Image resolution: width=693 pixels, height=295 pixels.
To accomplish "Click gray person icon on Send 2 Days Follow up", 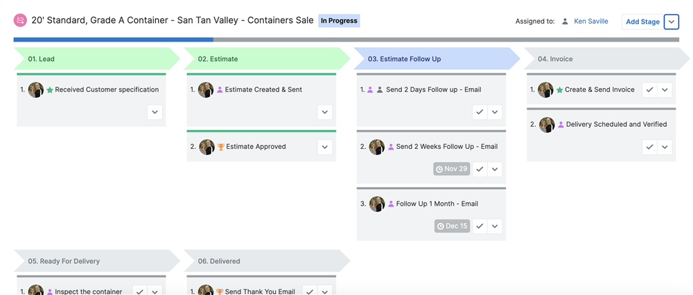I will 380,89.
